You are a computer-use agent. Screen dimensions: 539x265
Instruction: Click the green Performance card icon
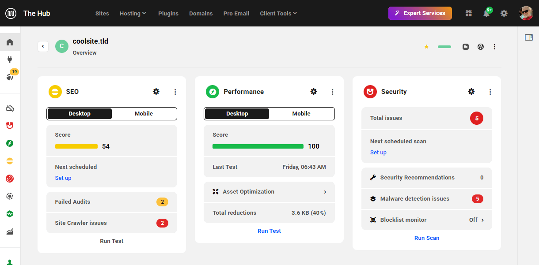tap(213, 92)
